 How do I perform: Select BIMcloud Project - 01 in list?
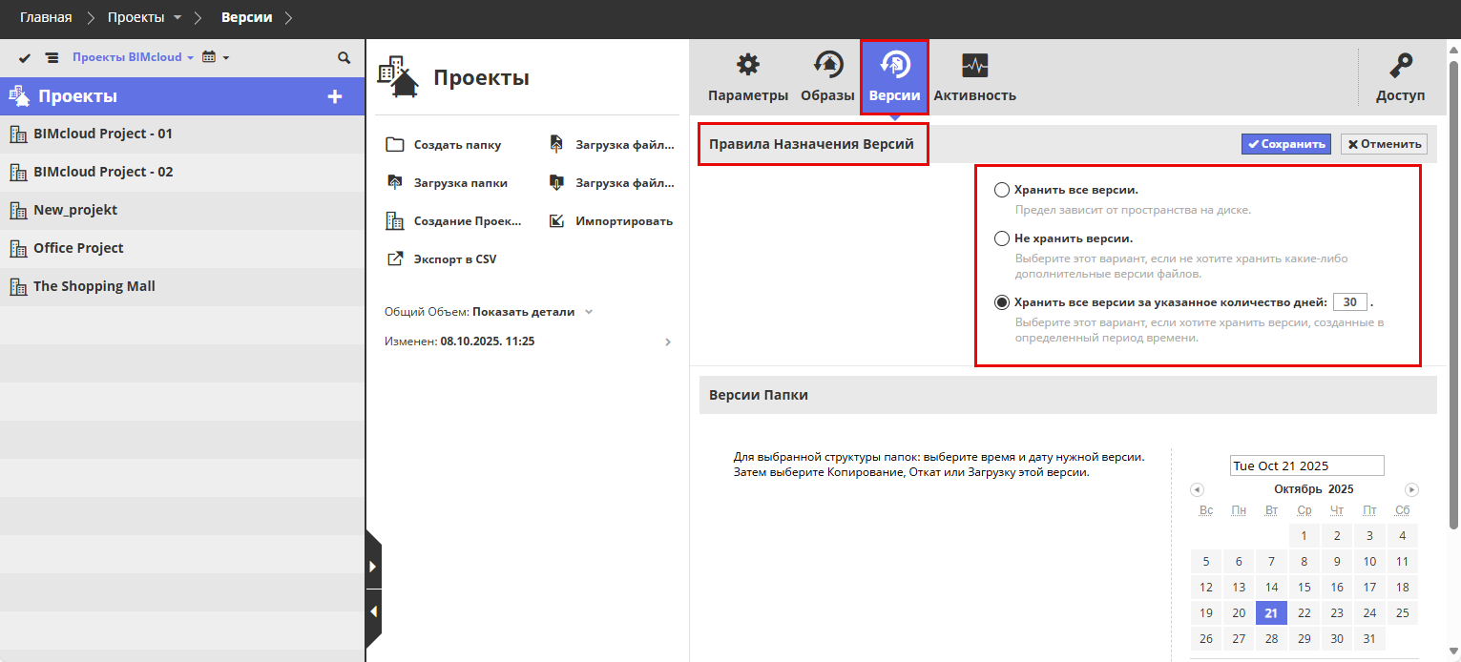pos(182,134)
